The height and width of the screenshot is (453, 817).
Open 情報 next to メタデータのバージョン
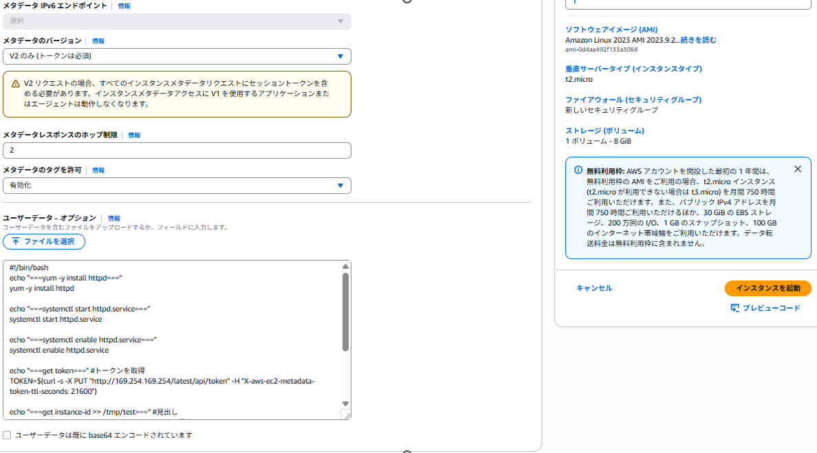click(x=98, y=41)
